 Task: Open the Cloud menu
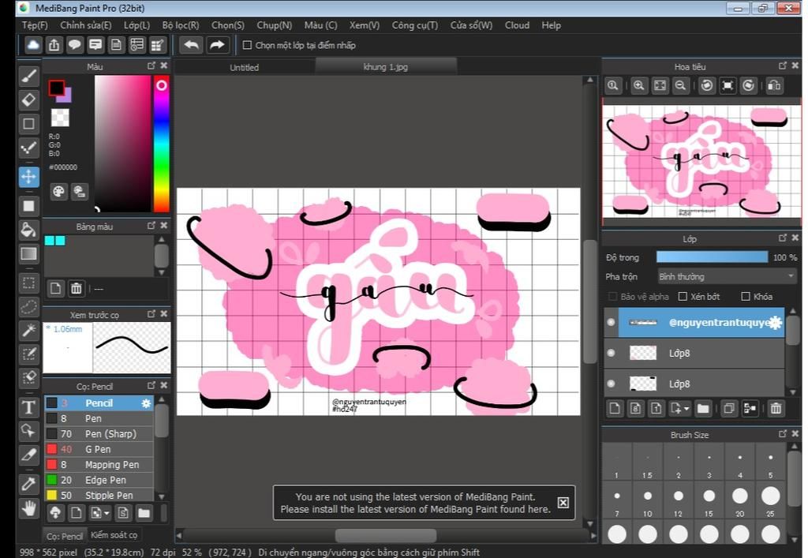517,25
